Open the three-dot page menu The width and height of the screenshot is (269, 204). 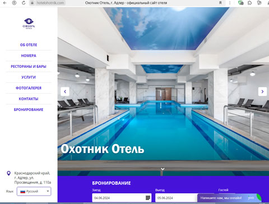pos(230,3)
